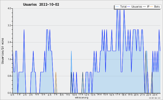Click the orange Bots legend line swatch
This screenshot has height=100, width=163.
point(152,7)
